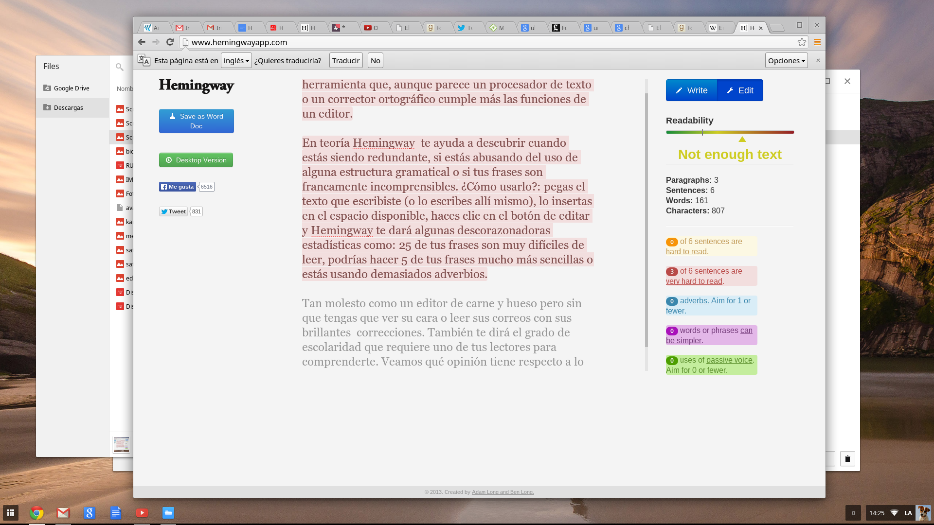Click the yellow triangle readability marker
The width and height of the screenshot is (934, 525).
click(742, 140)
